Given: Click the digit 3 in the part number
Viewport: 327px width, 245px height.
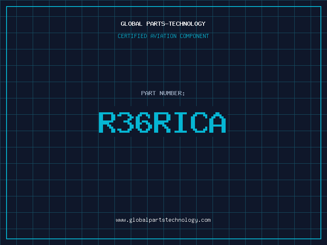Looking at the screenshot, I should 125,122.
